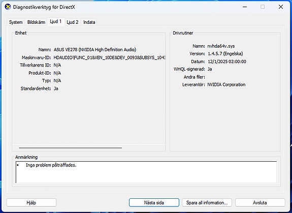Exit the tool with Avsluta button
Screen dimensions: 292x213
(x=260, y=202)
